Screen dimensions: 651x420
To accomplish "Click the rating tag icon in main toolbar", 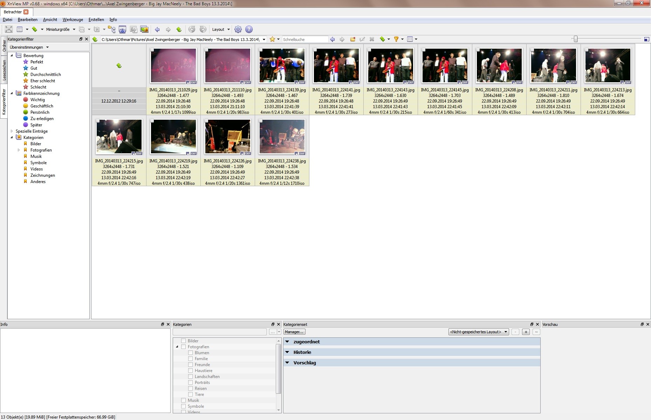I will 82,29.
